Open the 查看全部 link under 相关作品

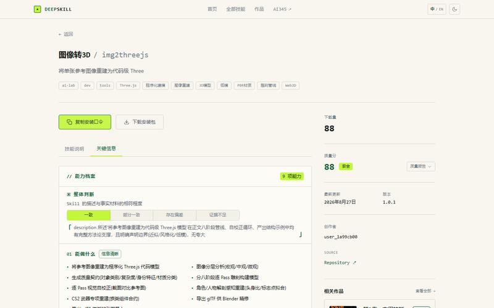[x=425, y=291]
